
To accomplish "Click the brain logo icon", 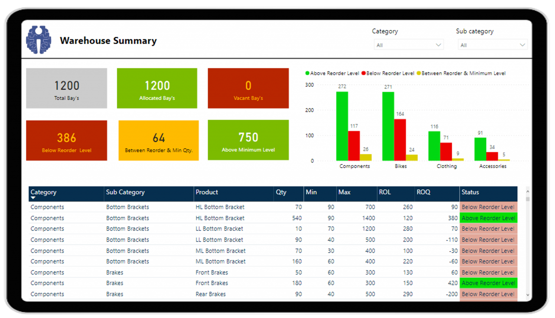I will pos(38,39).
